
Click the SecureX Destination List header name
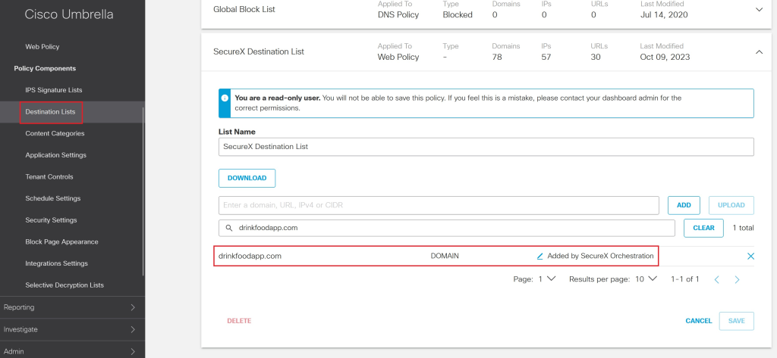(x=259, y=51)
